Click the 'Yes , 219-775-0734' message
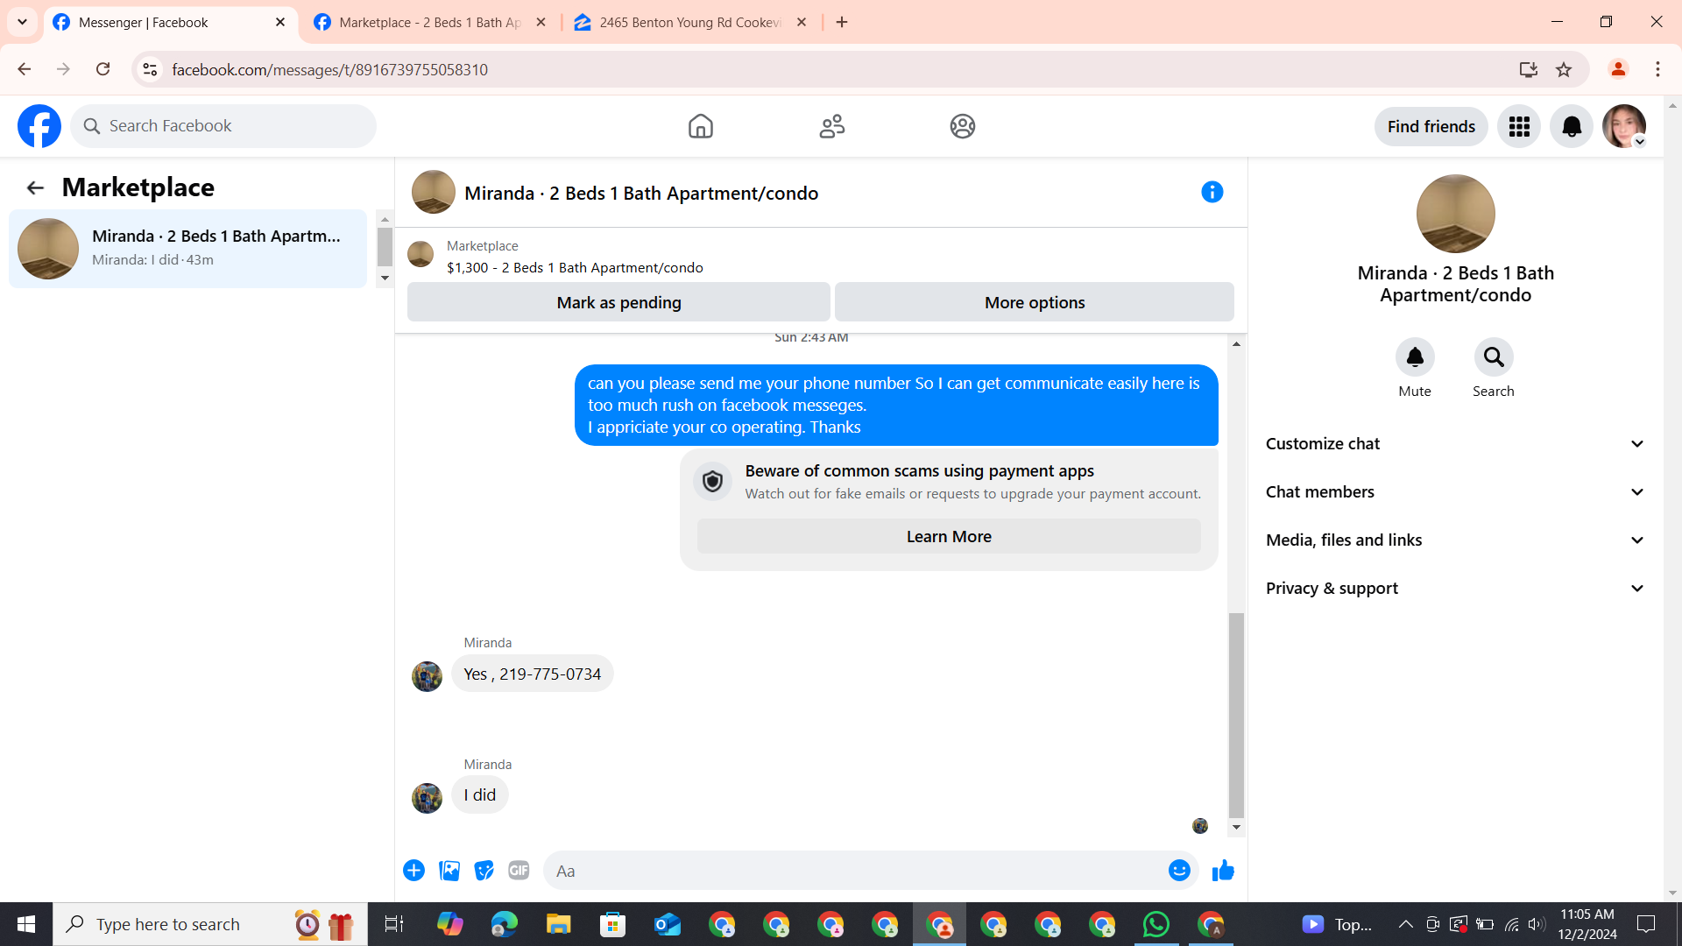This screenshot has width=1682, height=946. [x=533, y=674]
